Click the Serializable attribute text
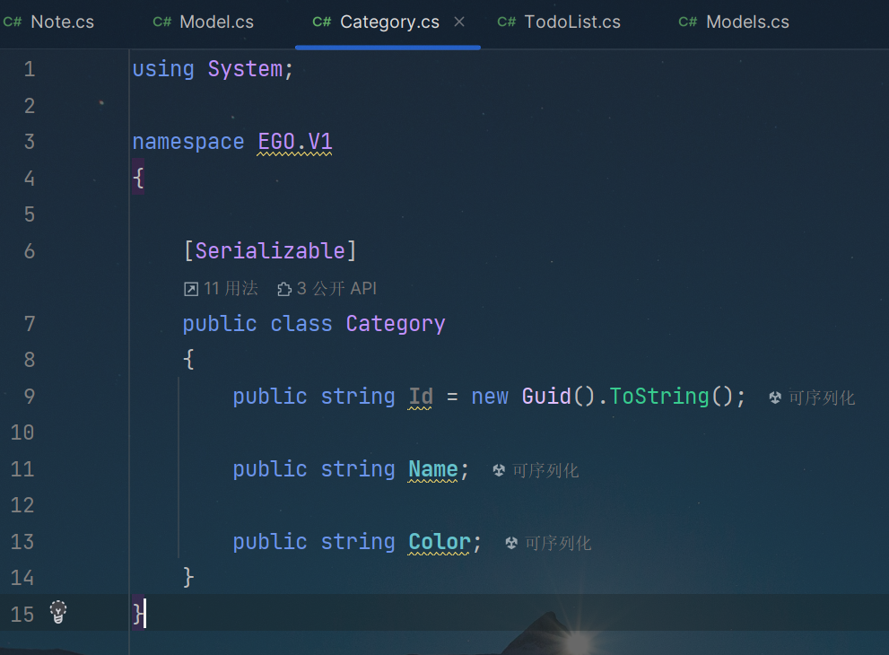889x655 pixels. pos(269,250)
